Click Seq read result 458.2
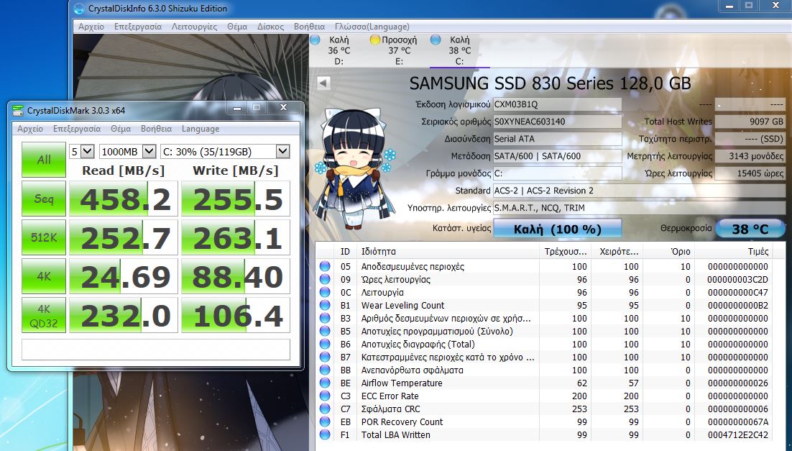The height and width of the screenshot is (451, 792). 123,199
